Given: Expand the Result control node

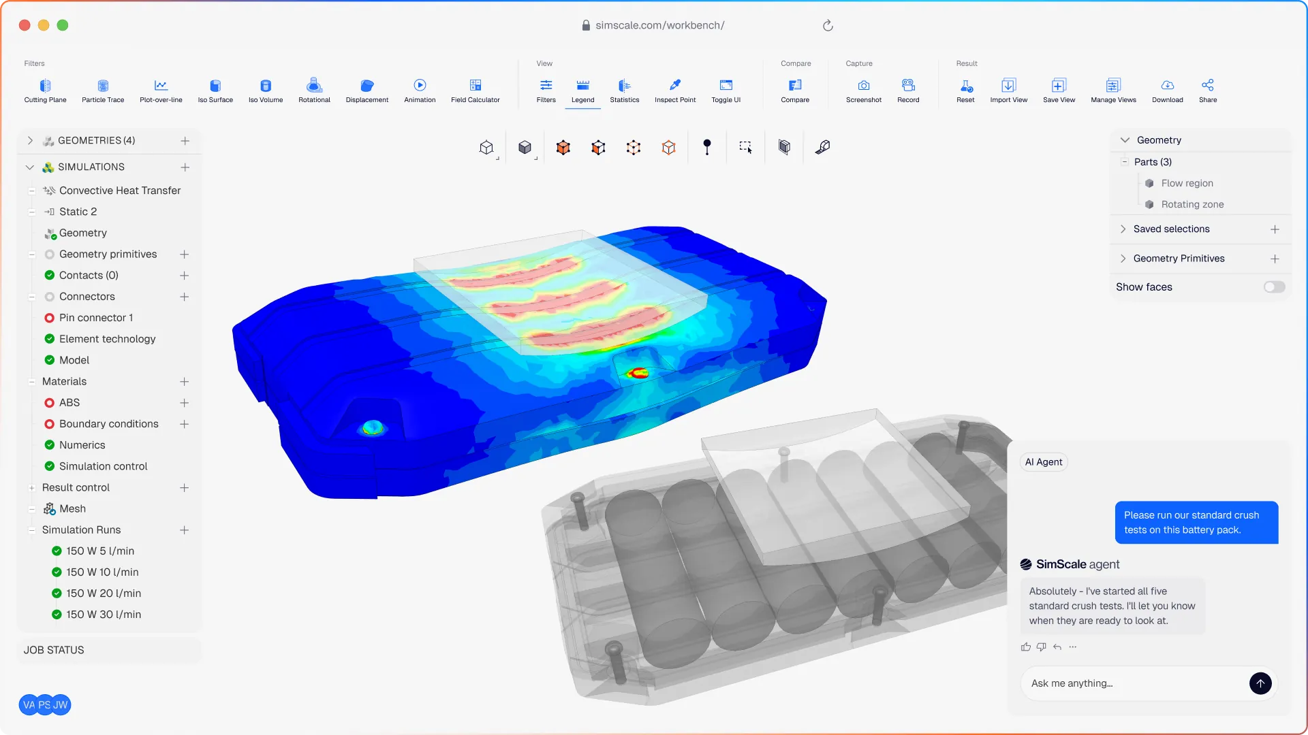Looking at the screenshot, I should pos(32,488).
